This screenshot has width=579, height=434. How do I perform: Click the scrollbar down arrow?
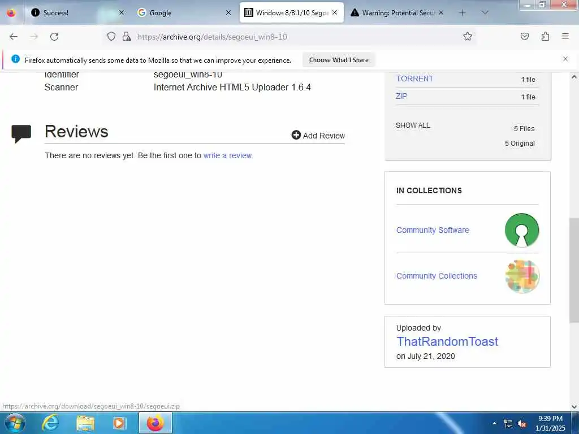[x=574, y=407]
